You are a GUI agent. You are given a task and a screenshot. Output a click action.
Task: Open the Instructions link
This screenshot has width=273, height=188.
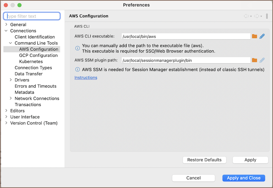point(86,78)
